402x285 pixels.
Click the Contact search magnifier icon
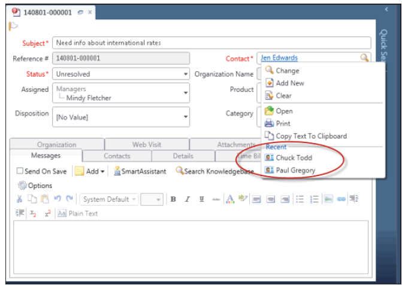coord(364,58)
